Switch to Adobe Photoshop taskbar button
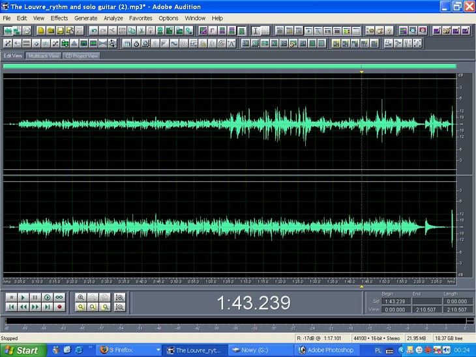Viewport: 476px width, 357px height. click(326, 350)
